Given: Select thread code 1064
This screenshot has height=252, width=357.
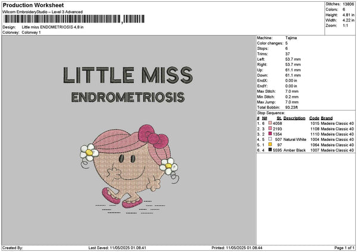Looking at the screenshot, I should pos(315,145).
